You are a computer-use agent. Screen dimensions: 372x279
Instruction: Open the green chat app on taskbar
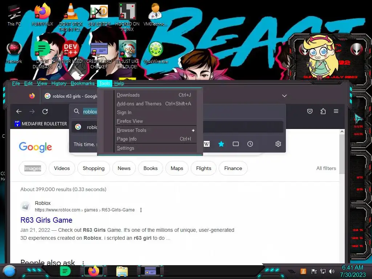65,271
